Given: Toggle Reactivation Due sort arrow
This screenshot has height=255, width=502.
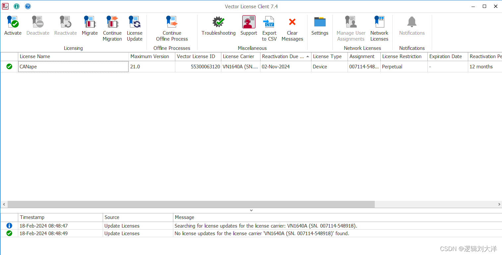Looking at the screenshot, I should pos(307,56).
